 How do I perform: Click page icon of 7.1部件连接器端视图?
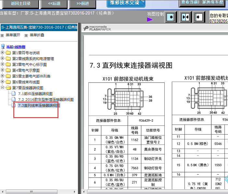(x=14, y=93)
